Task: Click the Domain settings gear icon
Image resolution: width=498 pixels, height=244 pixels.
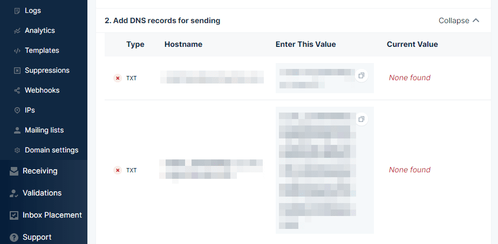Action: point(17,150)
